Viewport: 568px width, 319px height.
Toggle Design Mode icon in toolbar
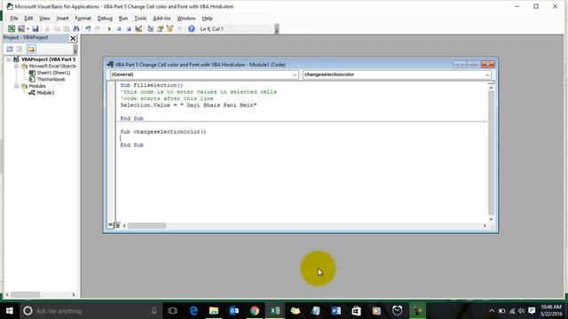[x=138, y=28]
